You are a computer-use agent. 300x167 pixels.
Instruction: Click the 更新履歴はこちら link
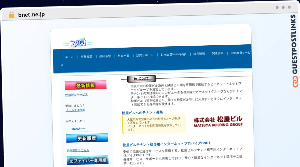point(78,150)
